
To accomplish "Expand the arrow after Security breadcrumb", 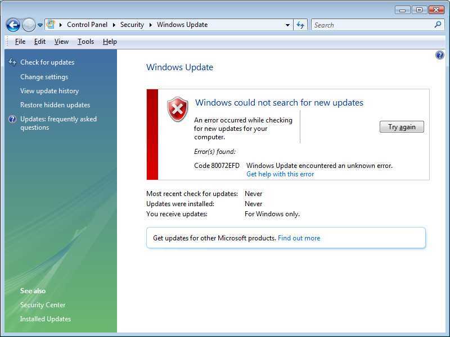I will [x=150, y=25].
